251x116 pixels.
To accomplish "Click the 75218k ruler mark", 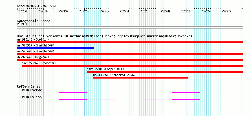I will pos(43,11).
